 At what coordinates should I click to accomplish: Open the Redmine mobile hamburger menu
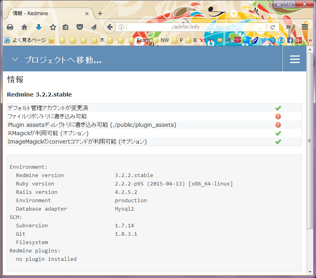(x=294, y=59)
